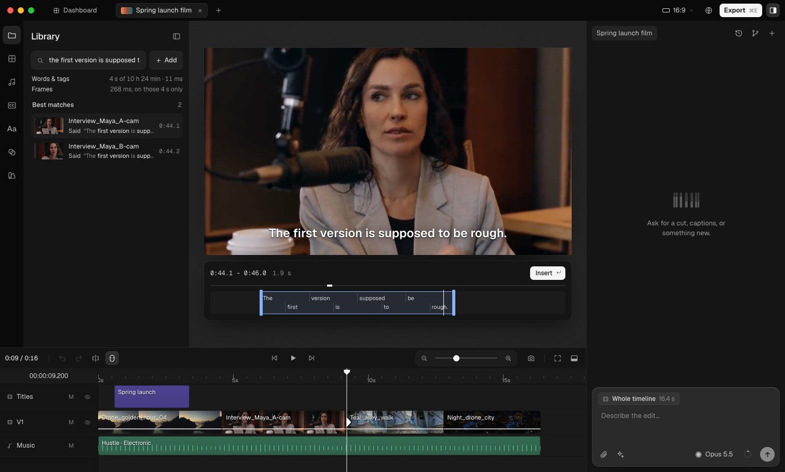Open the closed captions panel
This screenshot has width=785, height=472.
(12, 105)
